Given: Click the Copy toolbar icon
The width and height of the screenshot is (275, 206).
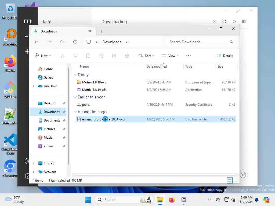Looking at the screenshot, I should tap(75, 56).
